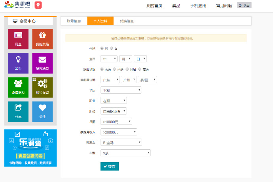This screenshot has height=182, width=273.
Task: Click the 乐调查 banner ad
Action: pos(30,148)
